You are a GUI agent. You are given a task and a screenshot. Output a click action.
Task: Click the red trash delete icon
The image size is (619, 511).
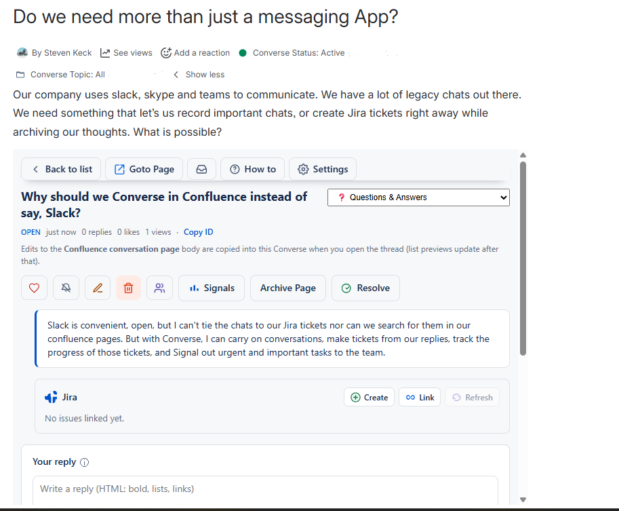128,288
